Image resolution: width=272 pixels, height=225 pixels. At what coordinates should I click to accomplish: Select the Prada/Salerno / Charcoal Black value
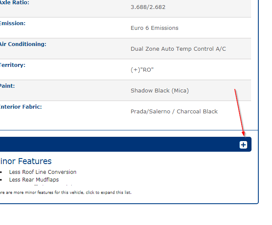[x=174, y=112]
